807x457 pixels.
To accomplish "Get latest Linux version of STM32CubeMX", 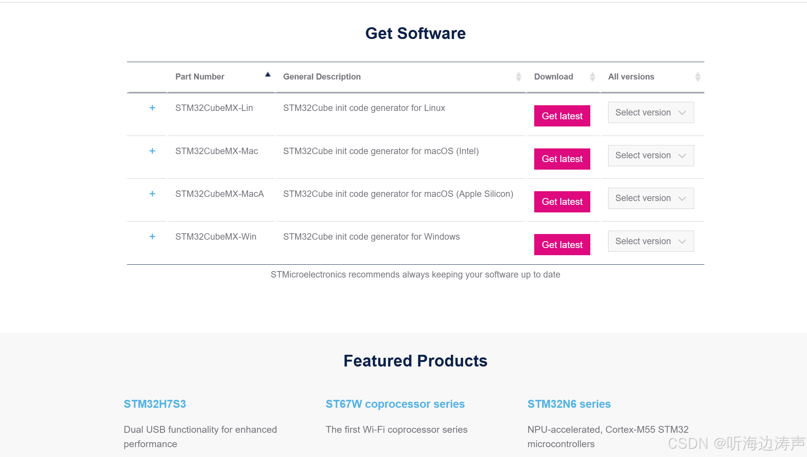I will point(562,116).
